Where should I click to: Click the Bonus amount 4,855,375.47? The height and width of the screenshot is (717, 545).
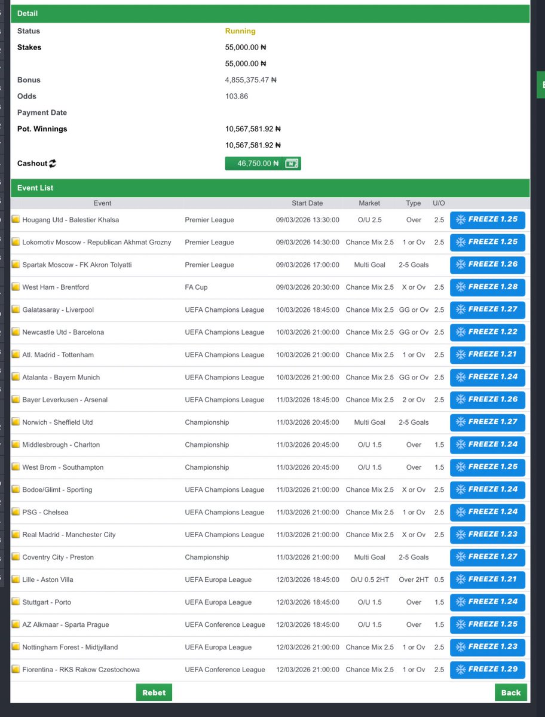point(251,80)
